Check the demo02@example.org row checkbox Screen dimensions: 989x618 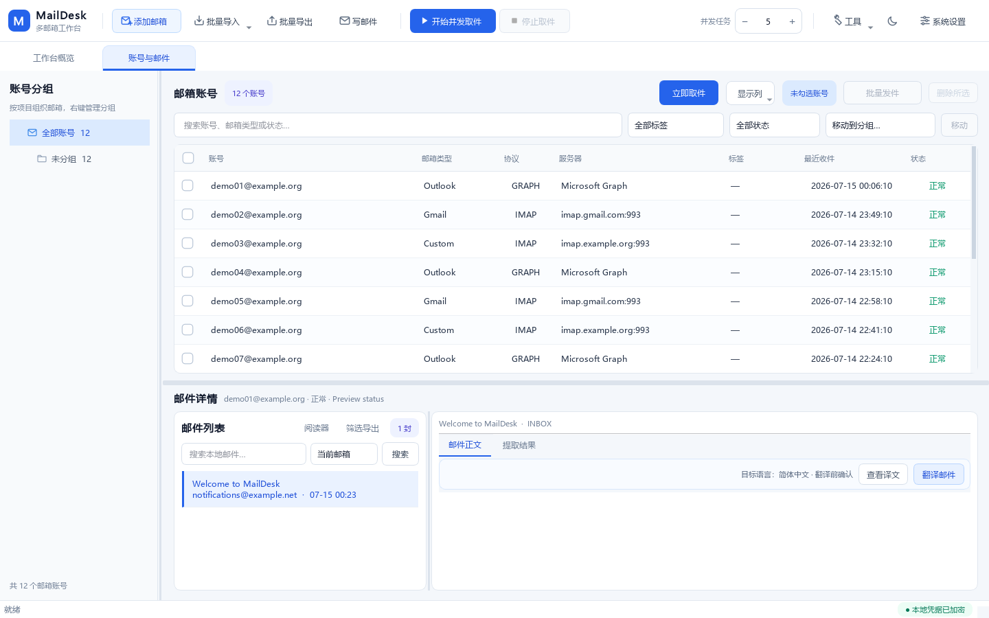(x=187, y=214)
